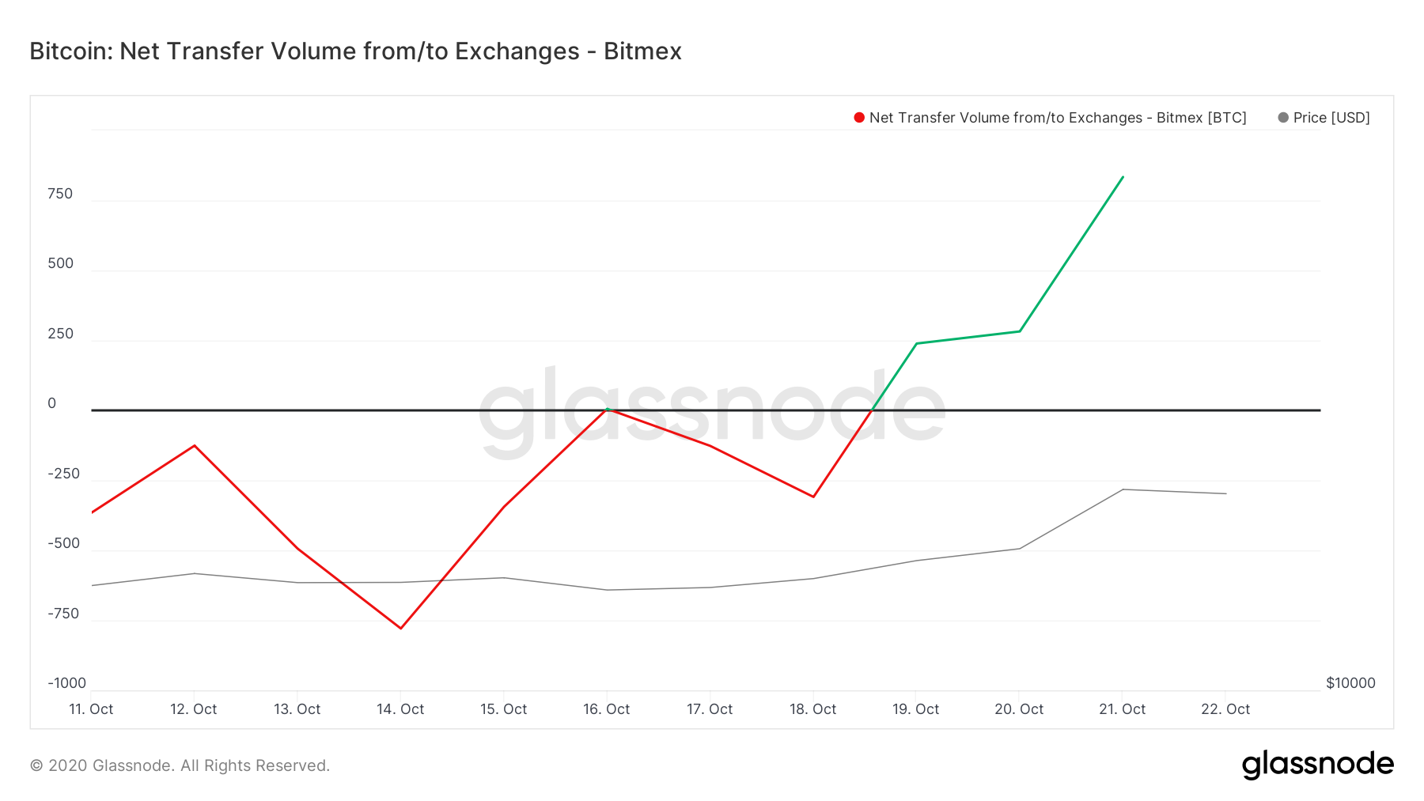Click the 2020 Glassnode copyright text
The height and width of the screenshot is (801, 1424).
click(x=180, y=765)
